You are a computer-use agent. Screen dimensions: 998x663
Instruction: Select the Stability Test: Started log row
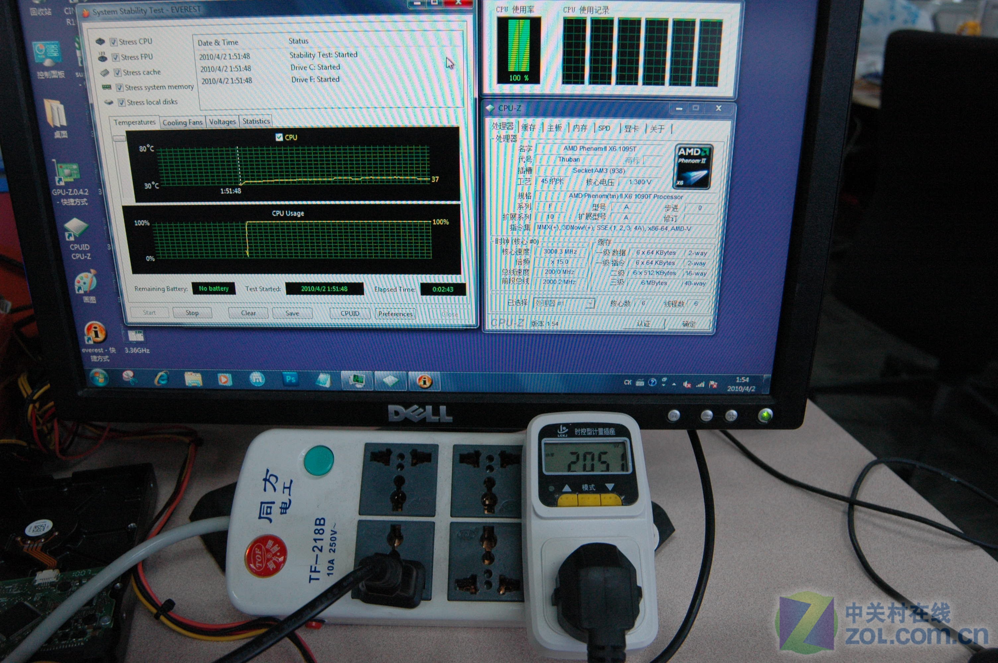278,55
